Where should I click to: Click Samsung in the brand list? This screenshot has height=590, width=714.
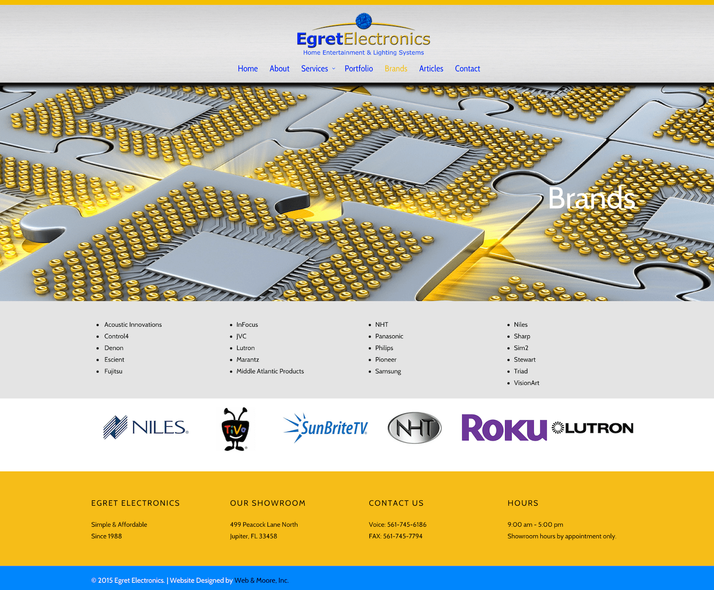[388, 371]
